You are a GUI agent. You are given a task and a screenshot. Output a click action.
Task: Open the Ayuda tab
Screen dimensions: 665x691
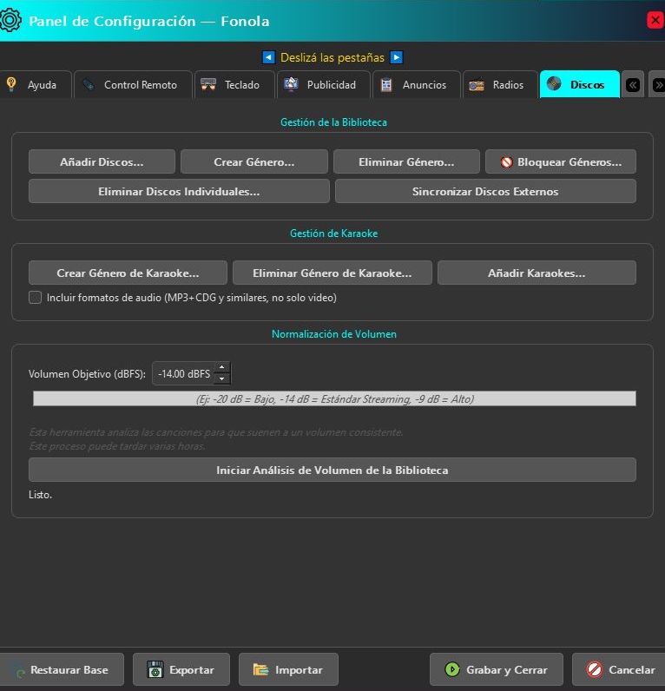click(36, 84)
